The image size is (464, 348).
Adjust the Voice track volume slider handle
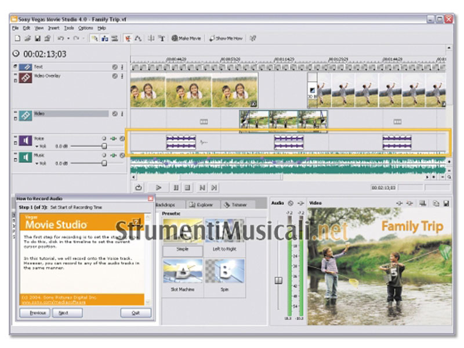(x=104, y=147)
